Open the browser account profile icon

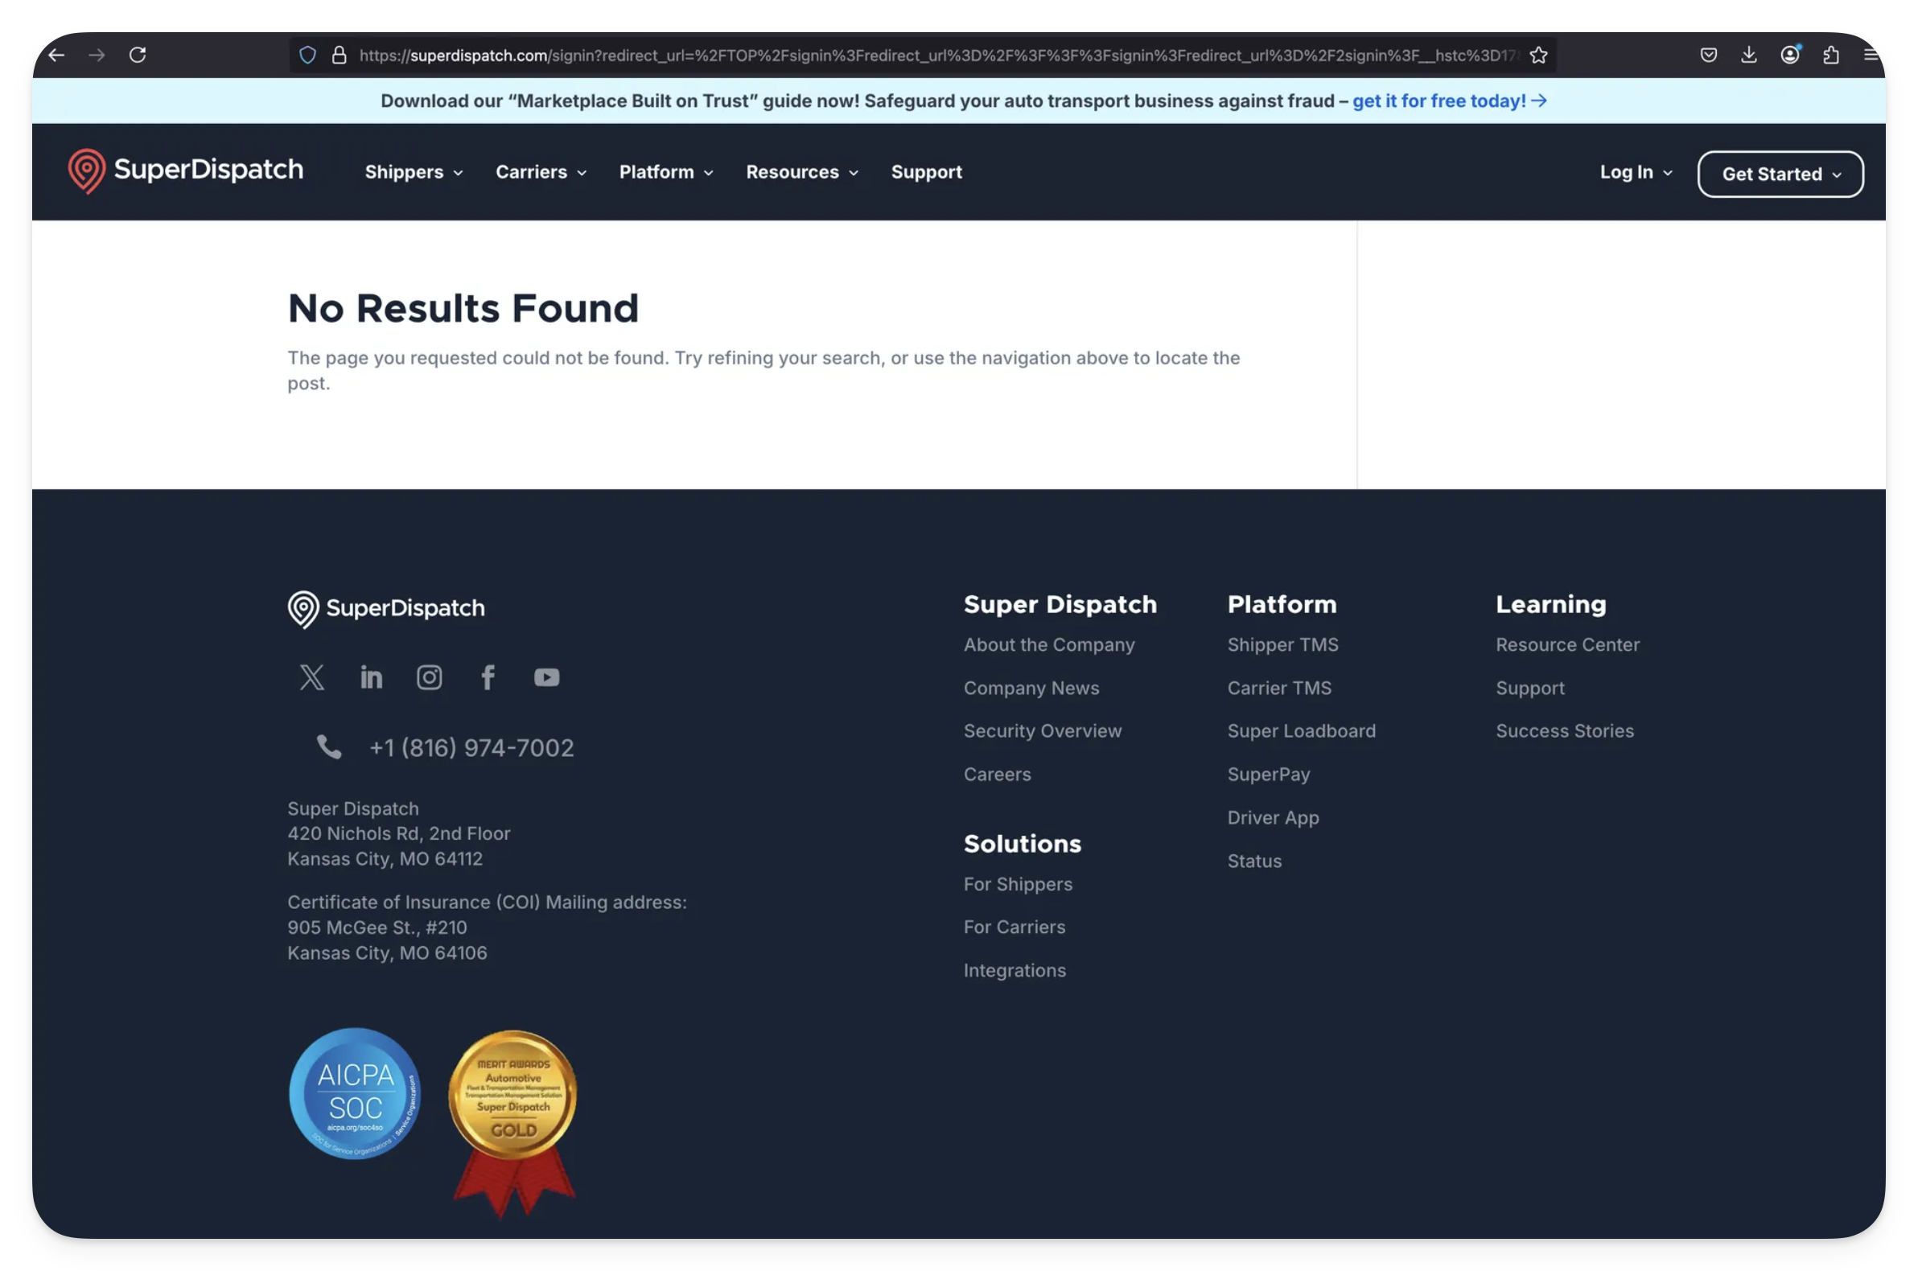click(1790, 55)
